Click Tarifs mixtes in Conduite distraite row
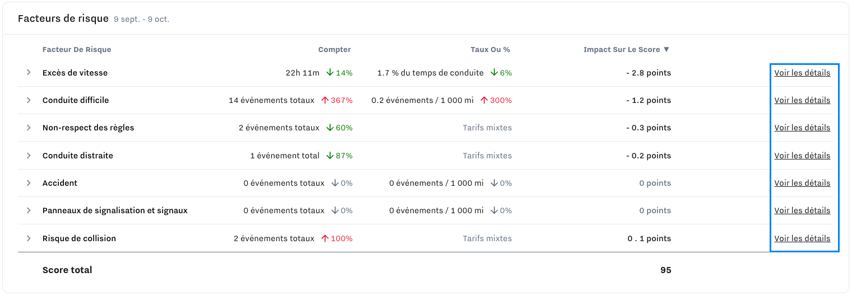852x296 pixels. pyautogui.click(x=487, y=156)
